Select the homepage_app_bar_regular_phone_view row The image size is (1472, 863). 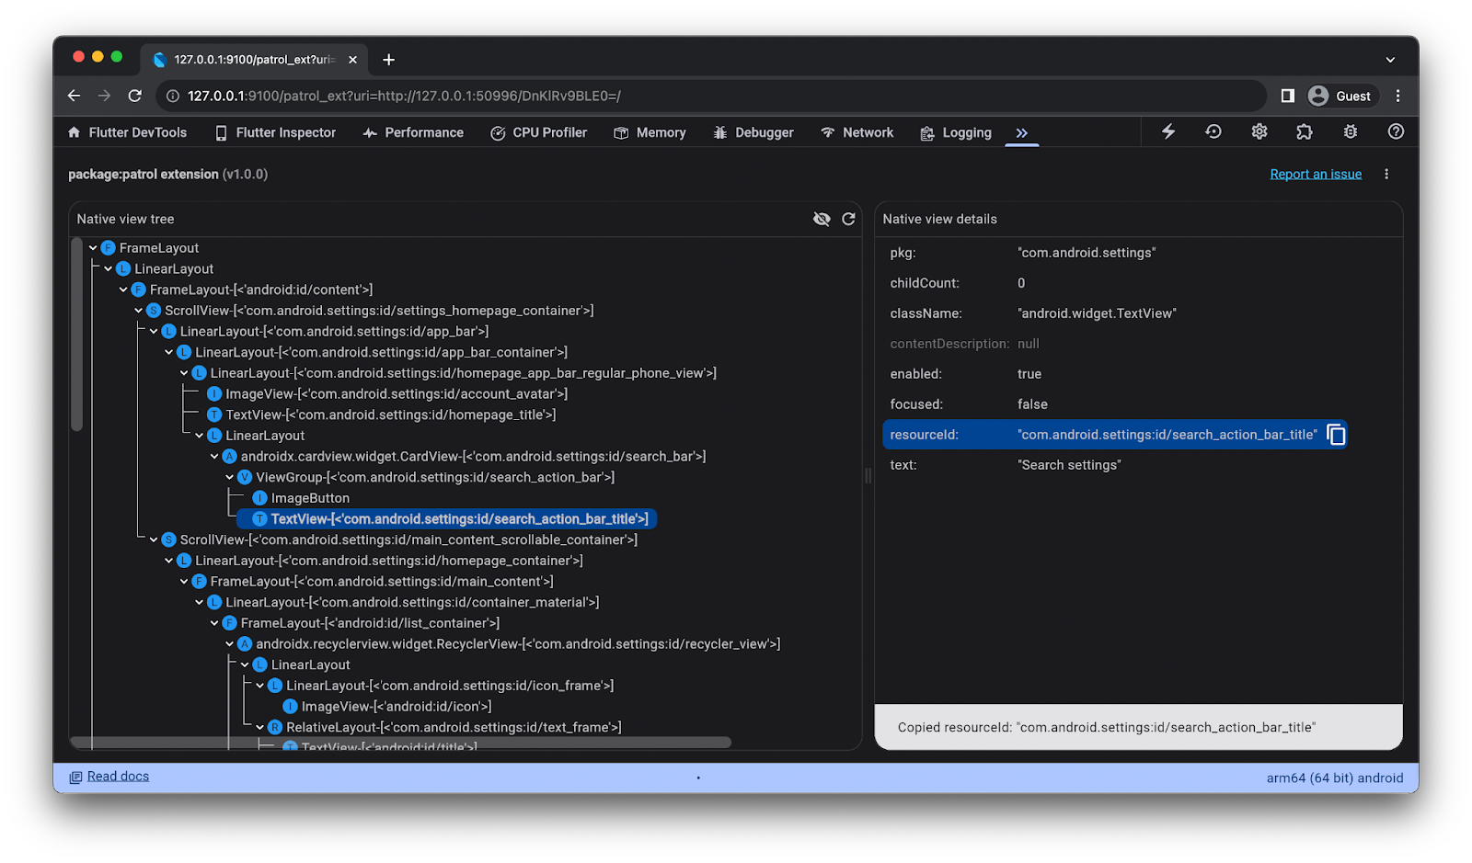click(454, 373)
